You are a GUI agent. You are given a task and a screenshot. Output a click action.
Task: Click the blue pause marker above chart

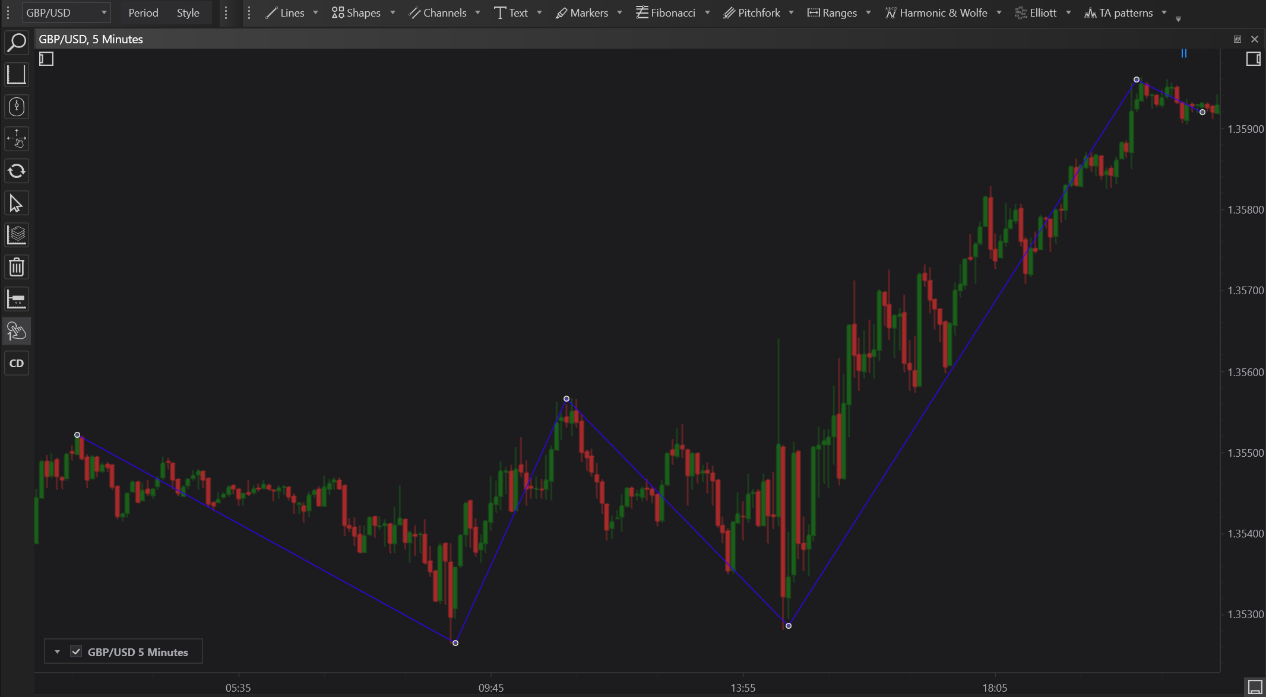click(x=1183, y=53)
